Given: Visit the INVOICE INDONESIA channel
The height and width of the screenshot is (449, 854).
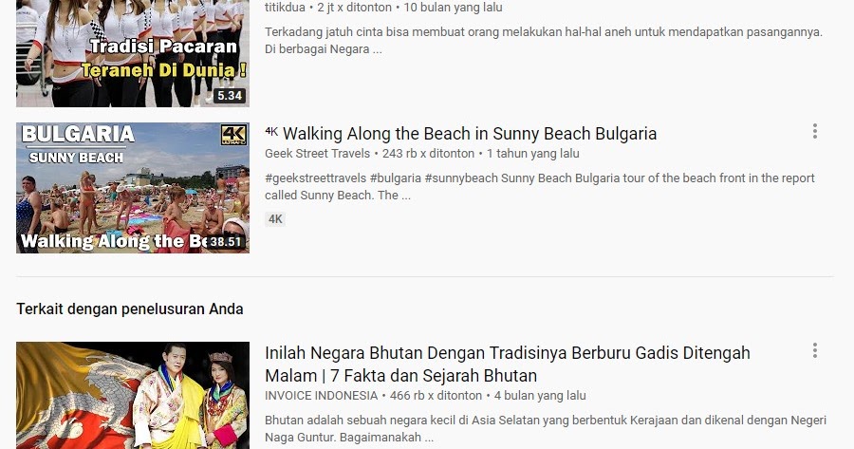Looking at the screenshot, I should tap(322, 396).
